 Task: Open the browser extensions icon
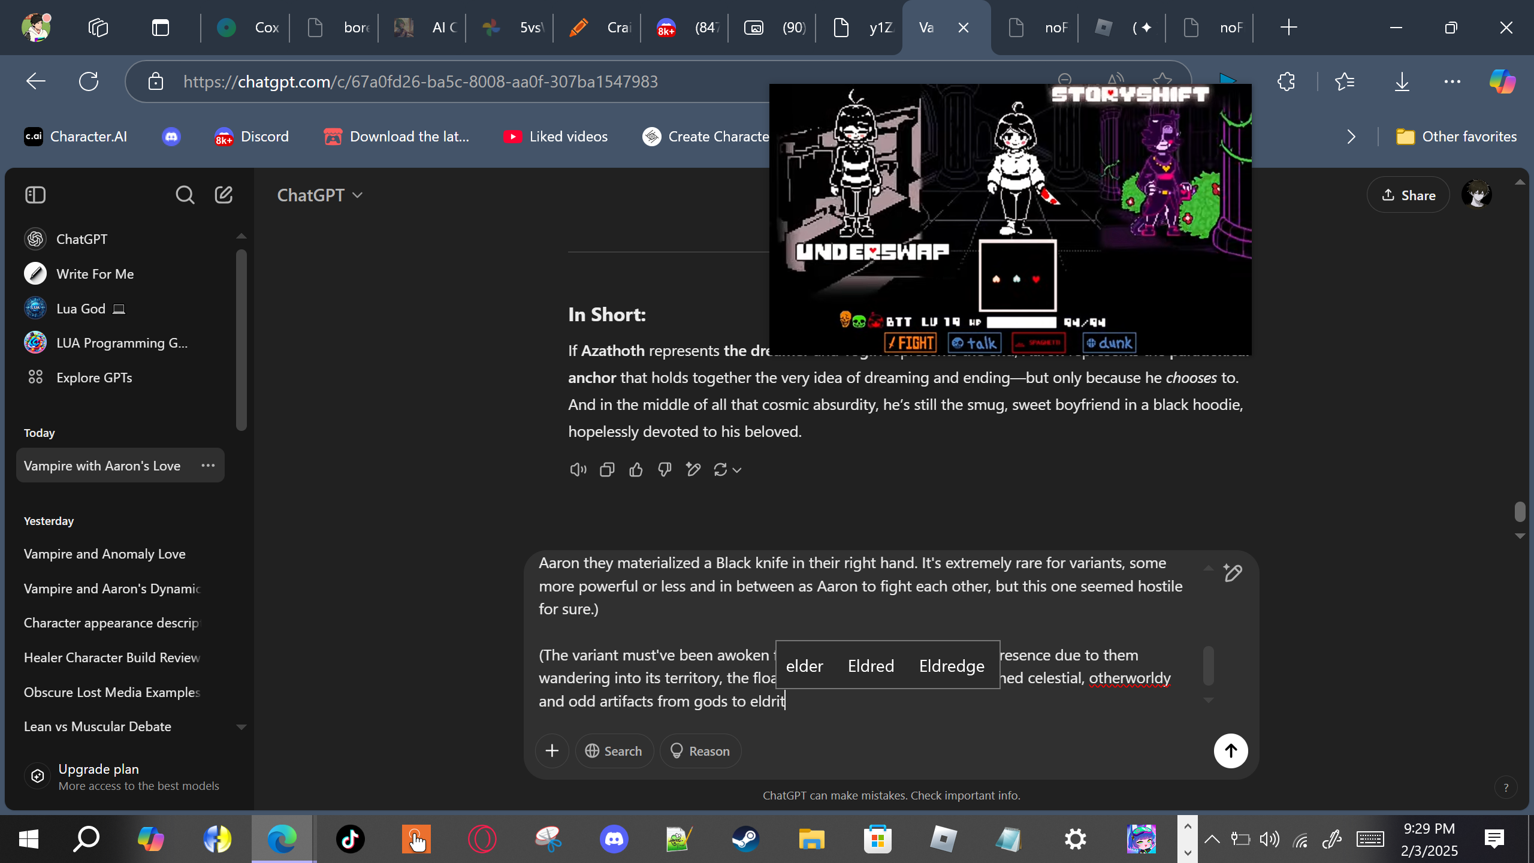[1286, 82]
